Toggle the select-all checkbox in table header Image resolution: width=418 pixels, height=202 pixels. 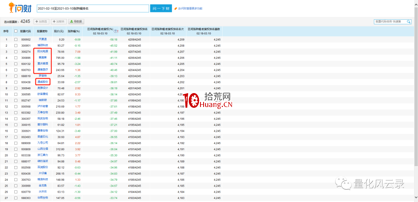(16, 31)
